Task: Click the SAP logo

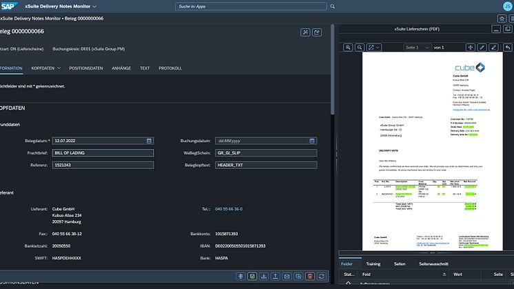Action: click(10, 6)
